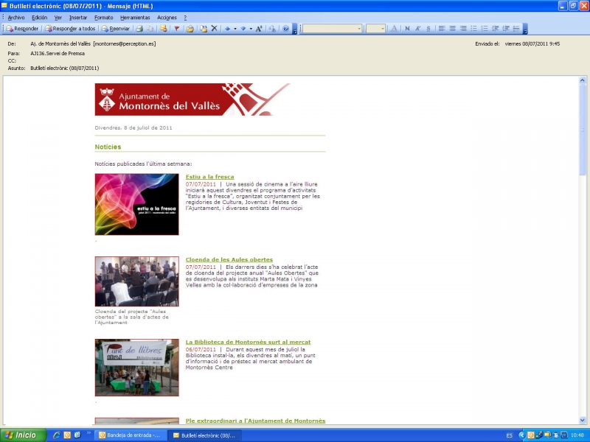The height and width of the screenshot is (442, 590).
Task: Switch to Bandeja de entrada taskbar window
Action: click(x=130, y=435)
